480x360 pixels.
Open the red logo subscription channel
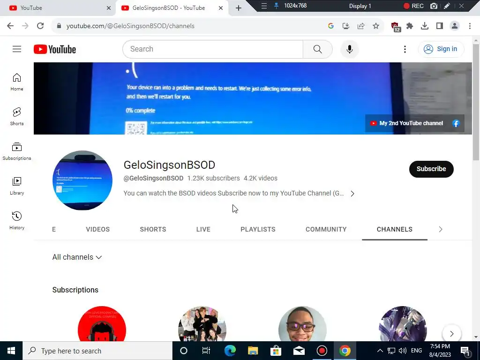coord(102,323)
